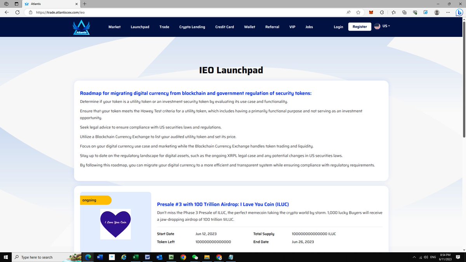Open the Read aloud icon in address bar
The image size is (466, 262).
coord(349,12)
